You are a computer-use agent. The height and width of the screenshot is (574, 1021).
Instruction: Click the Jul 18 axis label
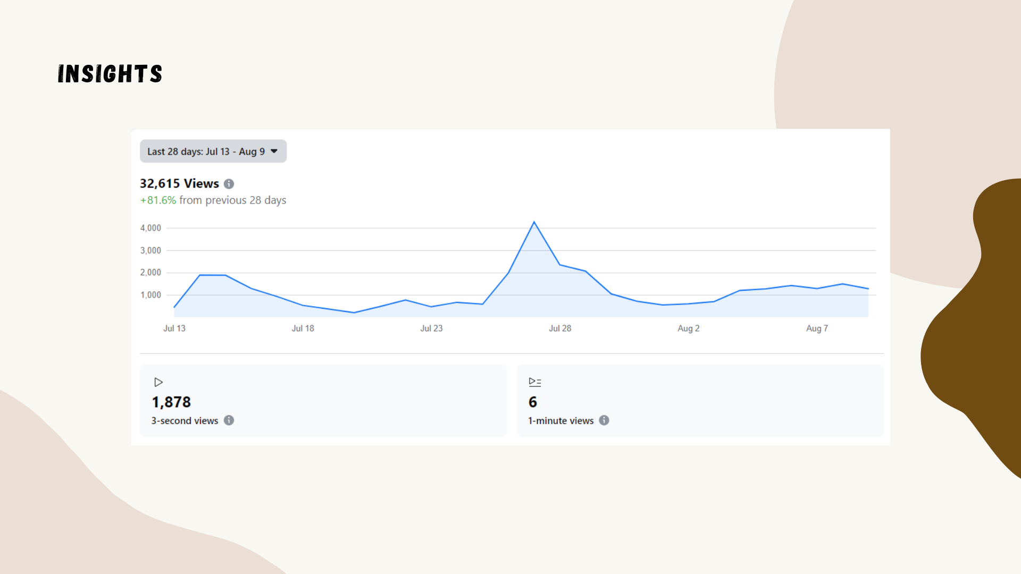(x=303, y=328)
